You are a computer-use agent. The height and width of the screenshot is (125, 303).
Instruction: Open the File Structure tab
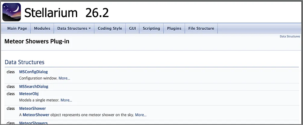coord(201,28)
